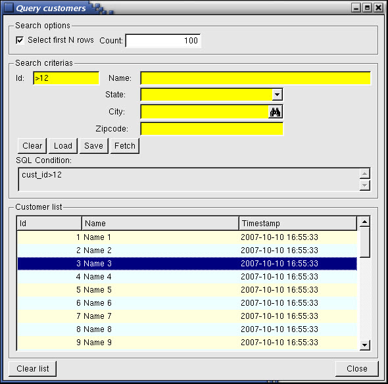The image size is (388, 384).
Task: Close window using title bar X
Action: tap(379, 8)
